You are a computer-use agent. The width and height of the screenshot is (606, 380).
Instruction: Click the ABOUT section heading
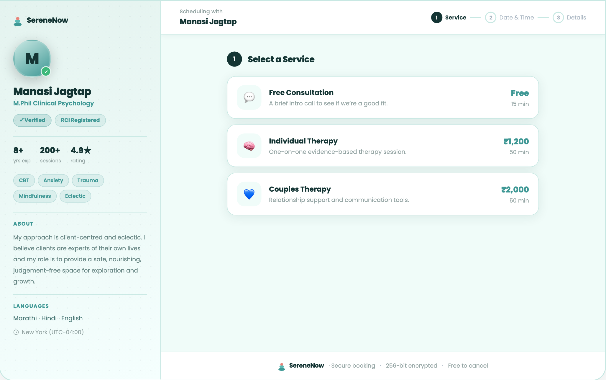point(23,224)
